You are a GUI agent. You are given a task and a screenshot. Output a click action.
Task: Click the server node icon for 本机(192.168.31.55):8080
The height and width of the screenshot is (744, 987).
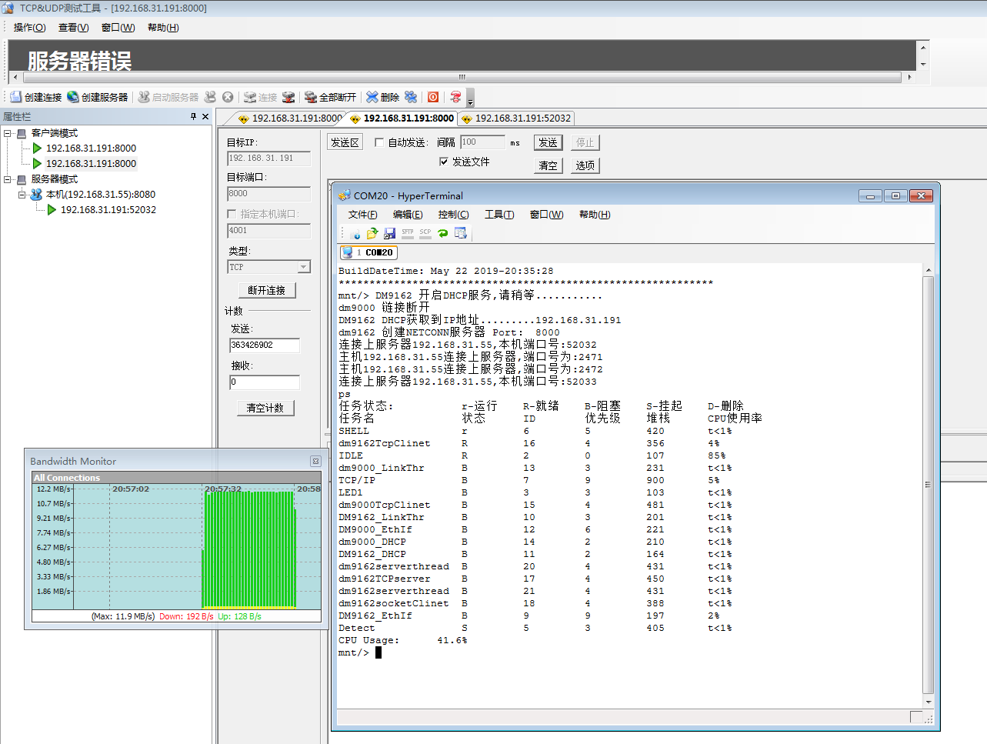pos(36,195)
